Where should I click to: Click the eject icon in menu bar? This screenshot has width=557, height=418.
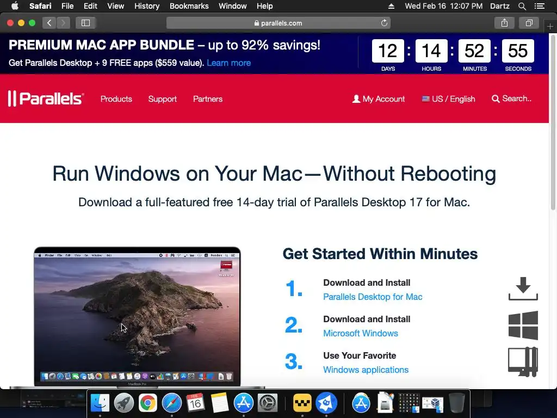(391, 6)
